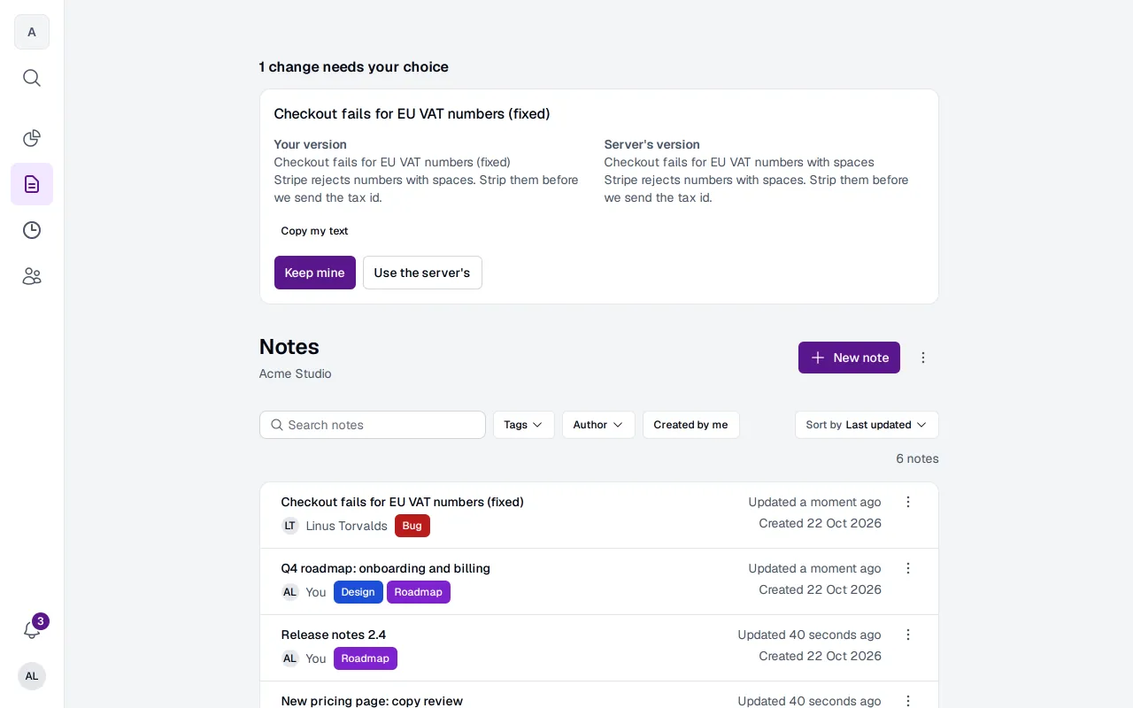This screenshot has height=708, width=1133.
Task: Click Roadmap tag on Release notes row
Action: click(x=366, y=658)
